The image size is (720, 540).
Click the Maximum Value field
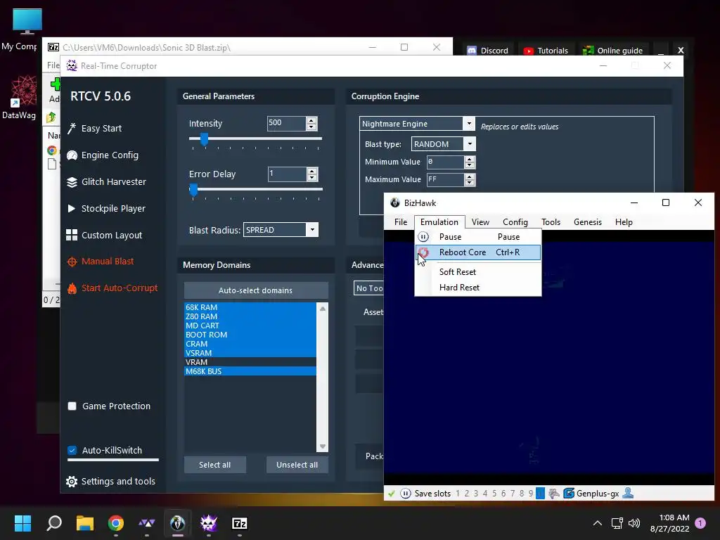coord(445,179)
